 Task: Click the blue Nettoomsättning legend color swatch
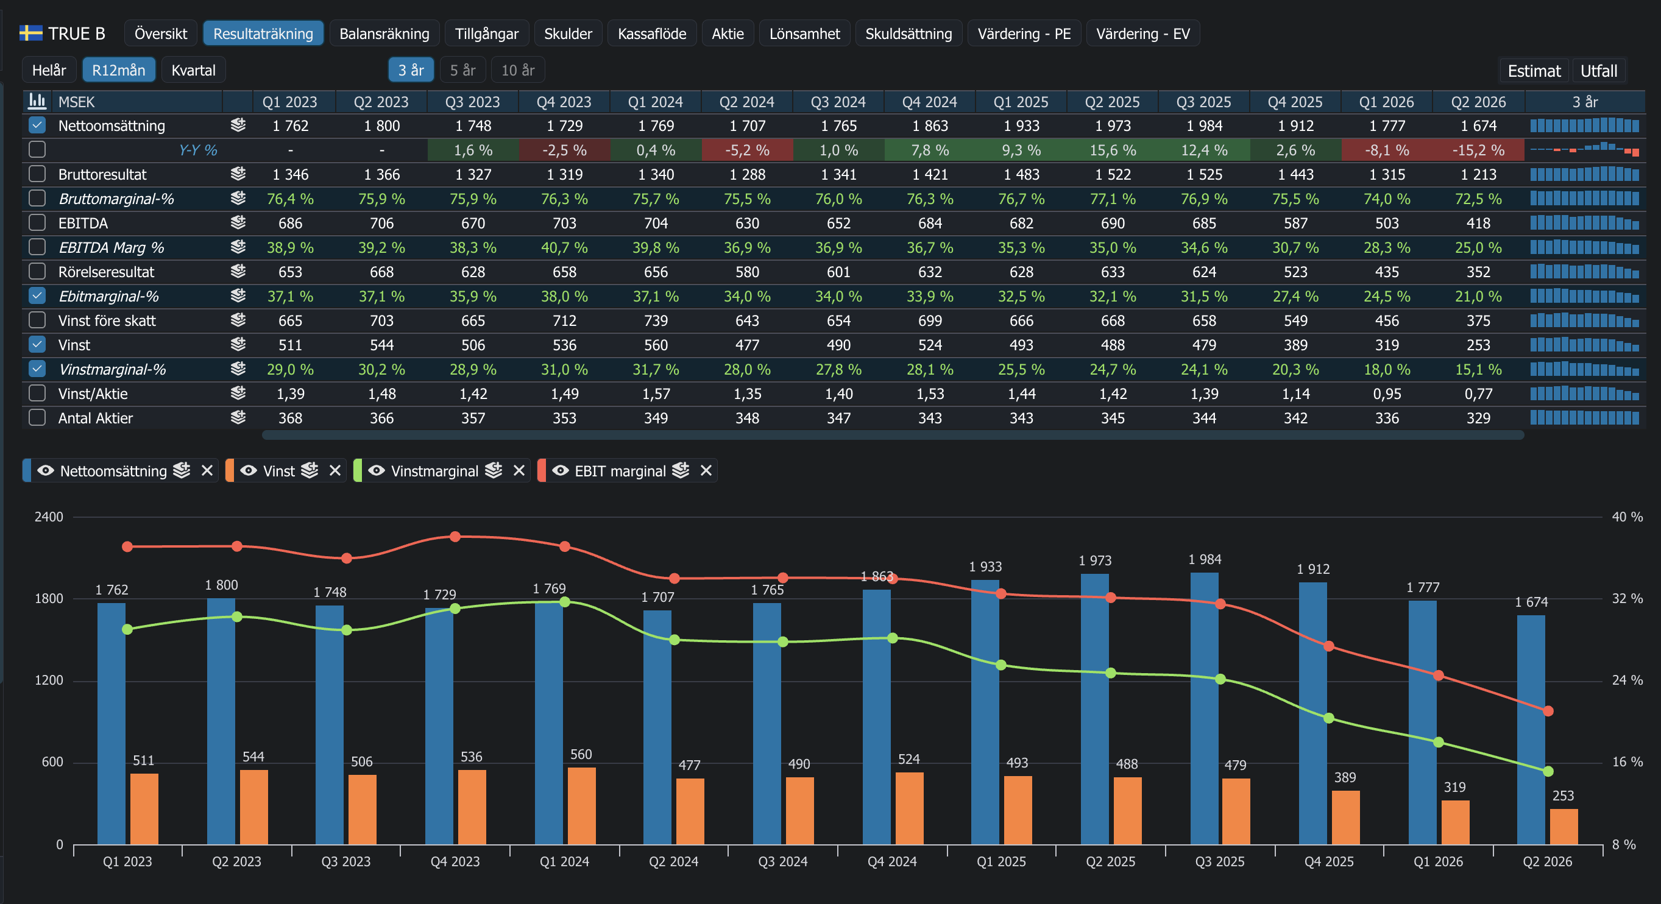(26, 471)
